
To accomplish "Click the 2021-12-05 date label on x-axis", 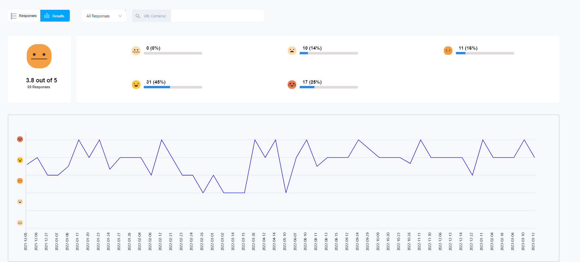I will click(x=26, y=242).
